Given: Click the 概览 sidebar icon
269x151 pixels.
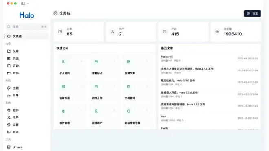Looking at the screenshot, I should tap(9, 132).
